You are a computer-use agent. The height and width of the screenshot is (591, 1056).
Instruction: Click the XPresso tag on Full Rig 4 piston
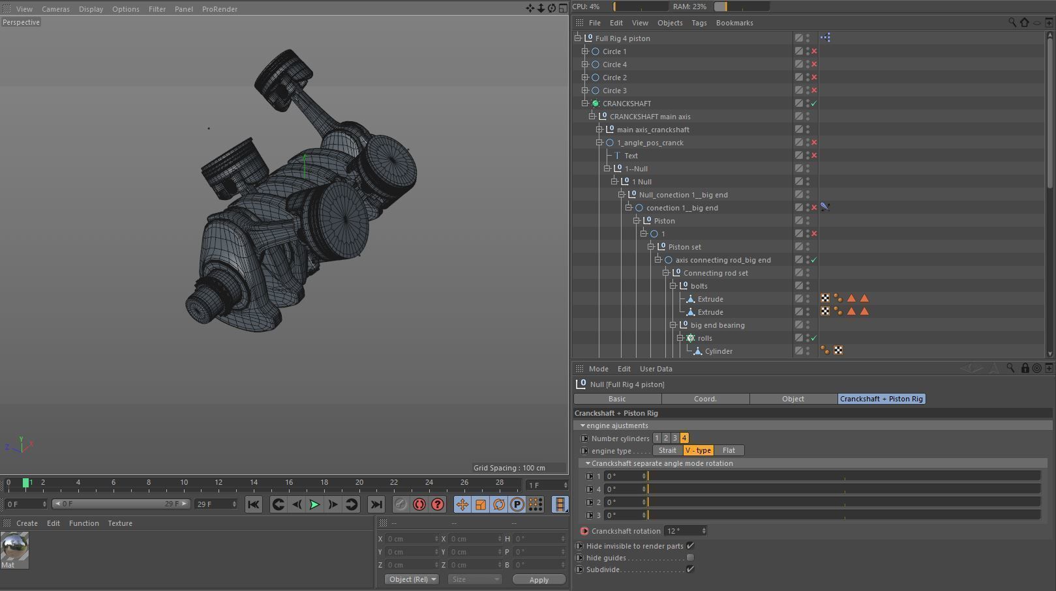tap(825, 38)
